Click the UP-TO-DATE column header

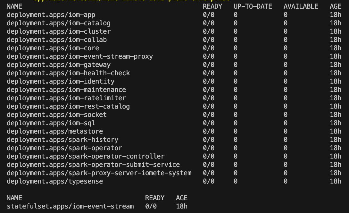click(253, 6)
